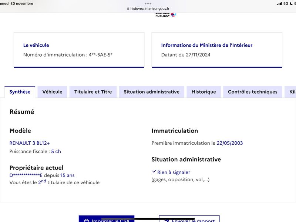The image size is (296, 222).
Task: Tap the moon Do Not Disturb icon
Action: tap(291, 4)
